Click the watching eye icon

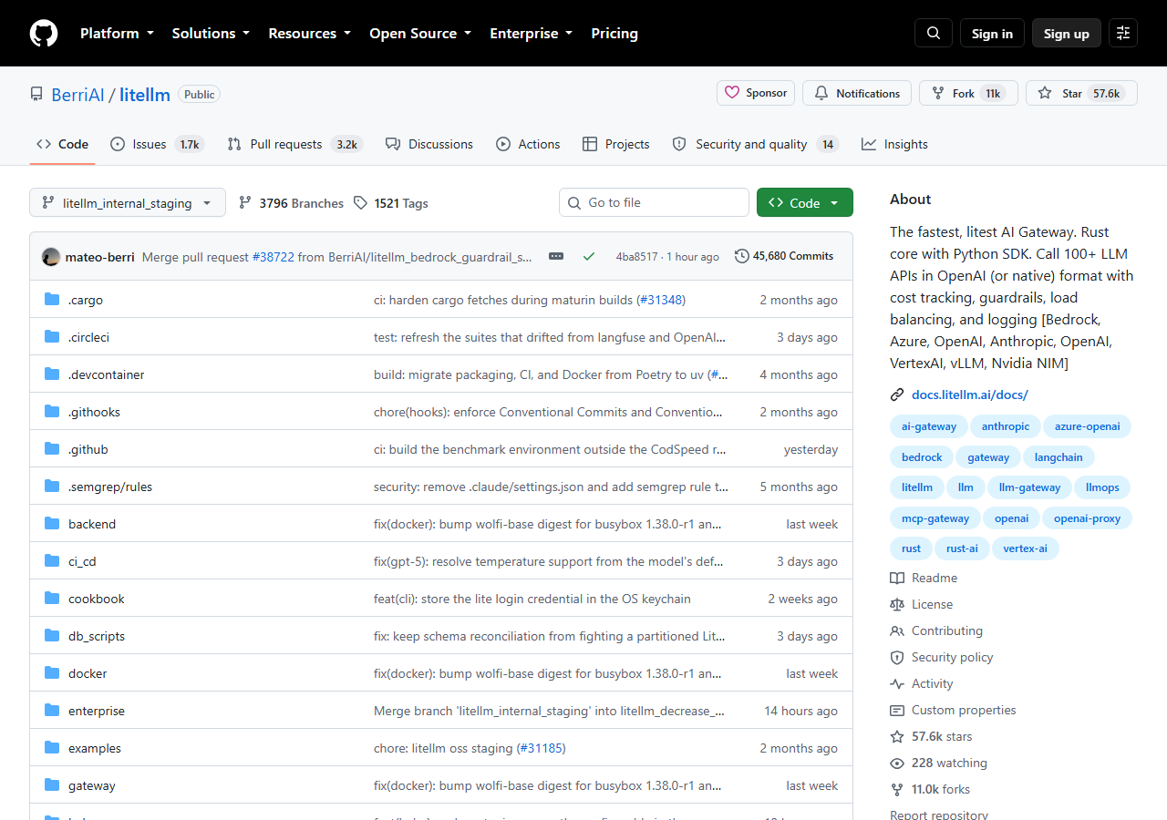pos(897,763)
